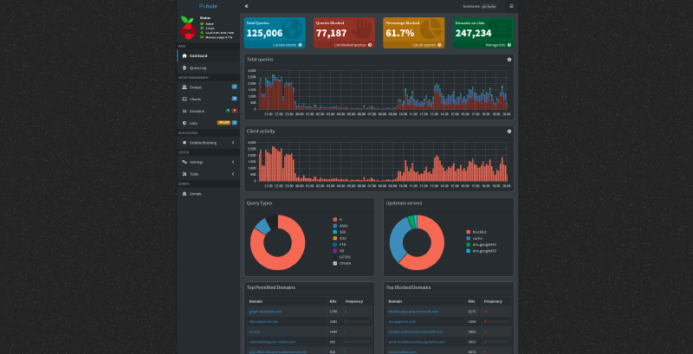Click the 247,234 Domains on Lists value
The width and height of the screenshot is (693, 354).
coord(473,33)
